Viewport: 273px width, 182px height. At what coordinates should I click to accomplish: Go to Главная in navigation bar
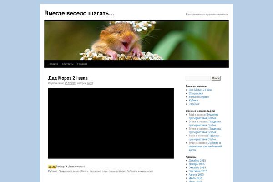click(x=82, y=64)
